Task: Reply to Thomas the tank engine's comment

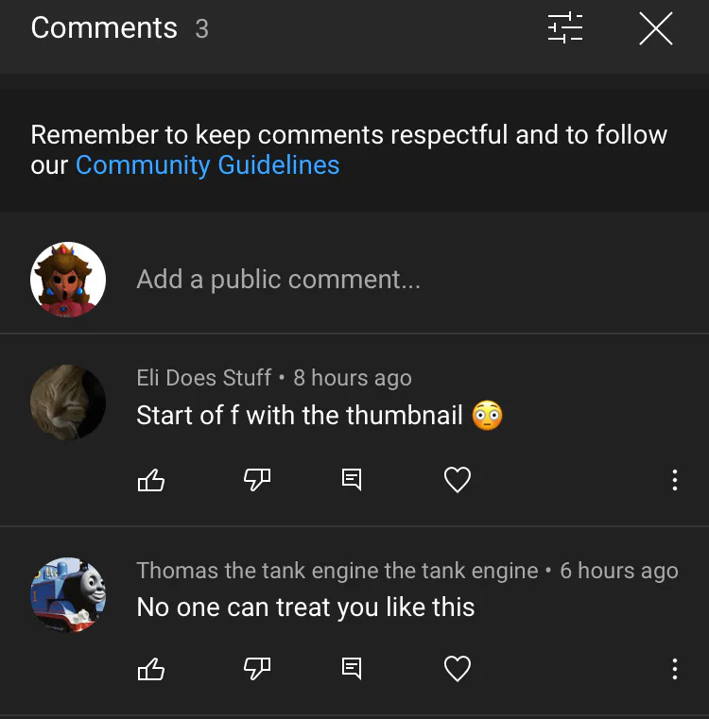Action: [351, 670]
